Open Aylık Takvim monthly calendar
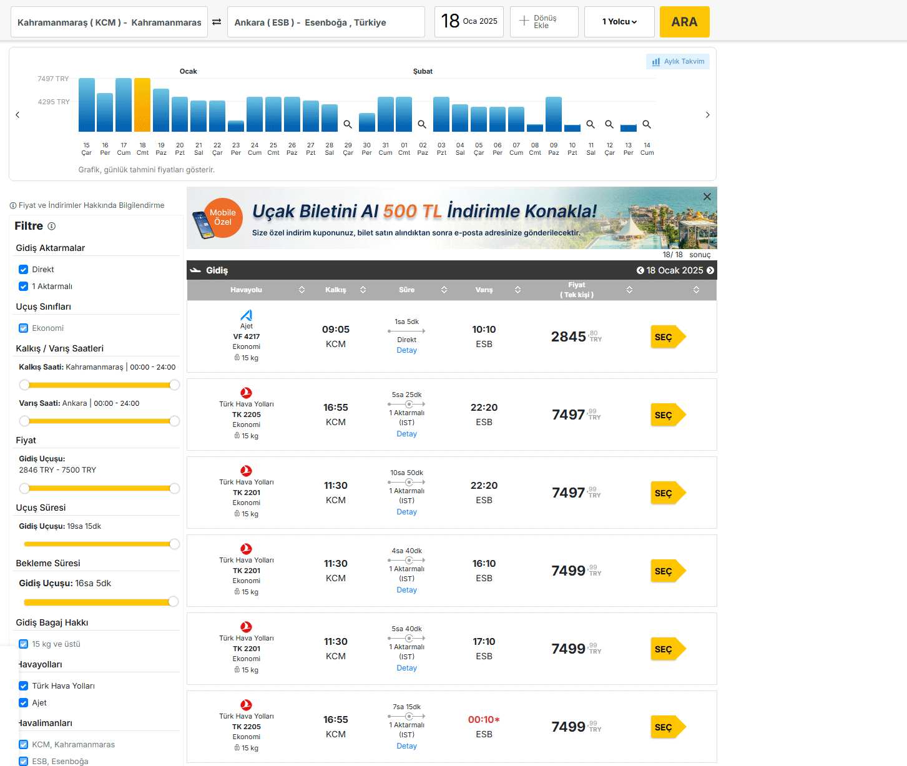 pyautogui.click(x=678, y=61)
